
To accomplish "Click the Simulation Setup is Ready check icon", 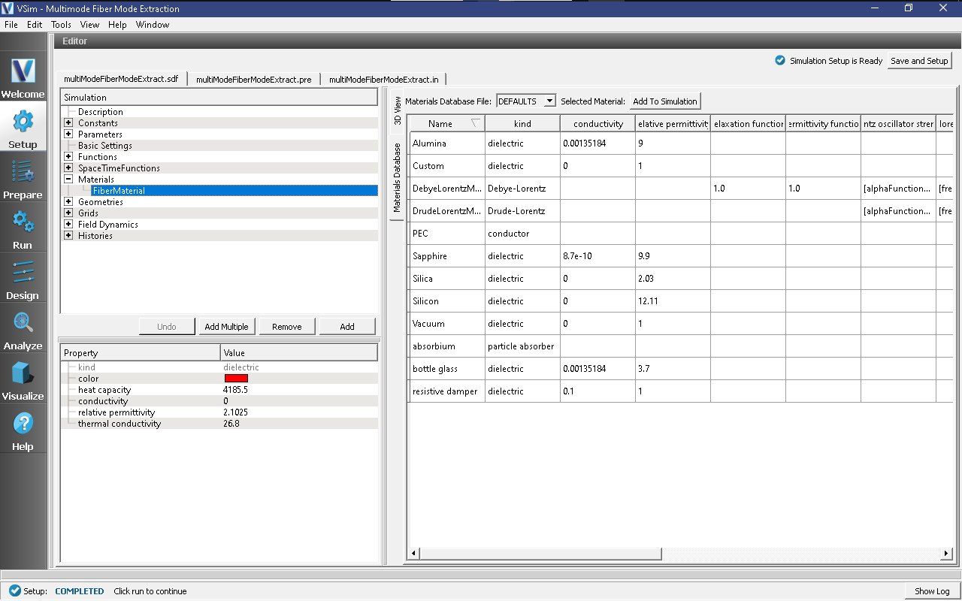I will (x=780, y=61).
